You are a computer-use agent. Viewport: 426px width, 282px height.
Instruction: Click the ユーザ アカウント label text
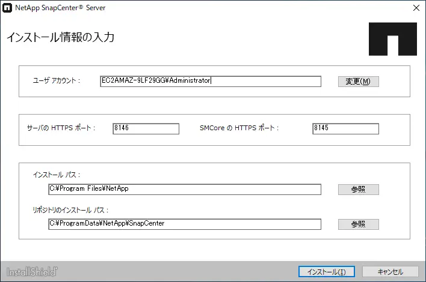[56, 80]
